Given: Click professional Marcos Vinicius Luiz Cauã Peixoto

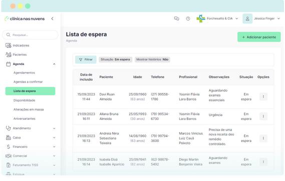Looking at the screenshot, I should click(191, 138).
